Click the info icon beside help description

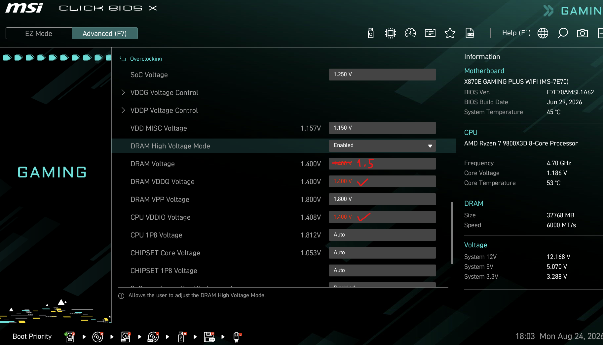pos(121,296)
